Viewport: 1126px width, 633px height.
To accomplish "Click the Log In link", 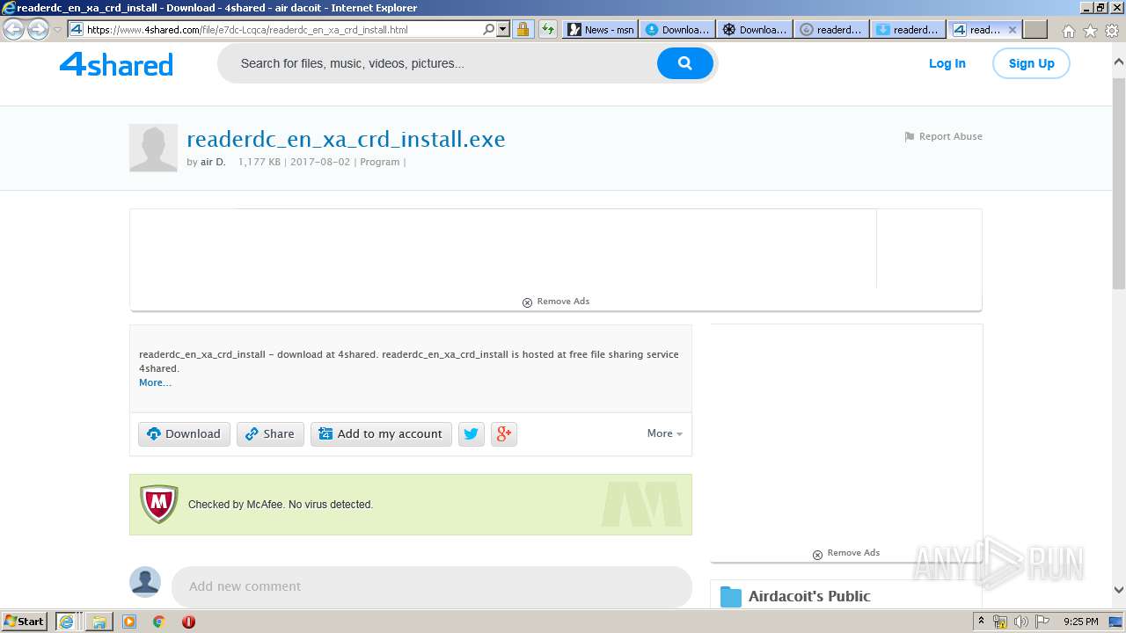I will coord(947,63).
